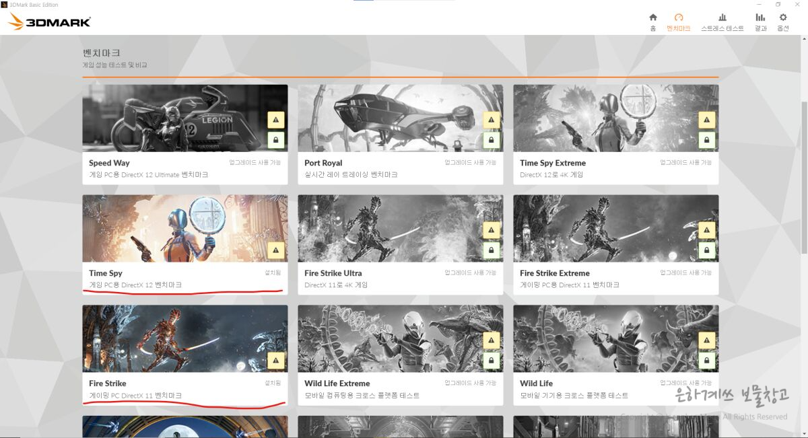The height and width of the screenshot is (438, 808).
Task: Click the 벤치마크 page heading
Action: point(101,52)
